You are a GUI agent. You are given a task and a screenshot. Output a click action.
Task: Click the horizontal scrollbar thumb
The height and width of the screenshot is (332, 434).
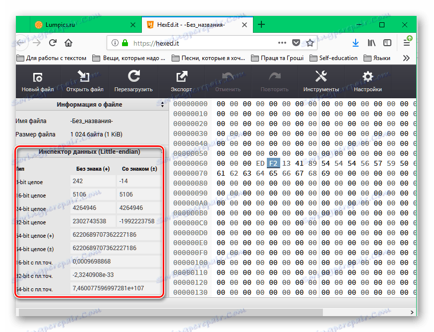click(x=171, y=312)
